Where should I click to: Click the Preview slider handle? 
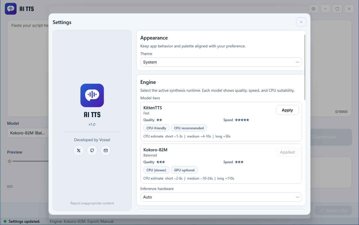click(10, 161)
